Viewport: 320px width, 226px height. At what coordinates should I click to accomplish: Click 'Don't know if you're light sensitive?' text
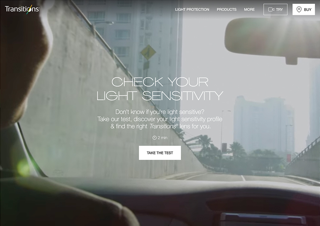160,112
